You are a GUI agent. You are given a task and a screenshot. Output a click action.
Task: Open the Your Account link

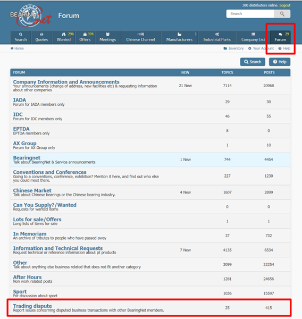coord(261,48)
